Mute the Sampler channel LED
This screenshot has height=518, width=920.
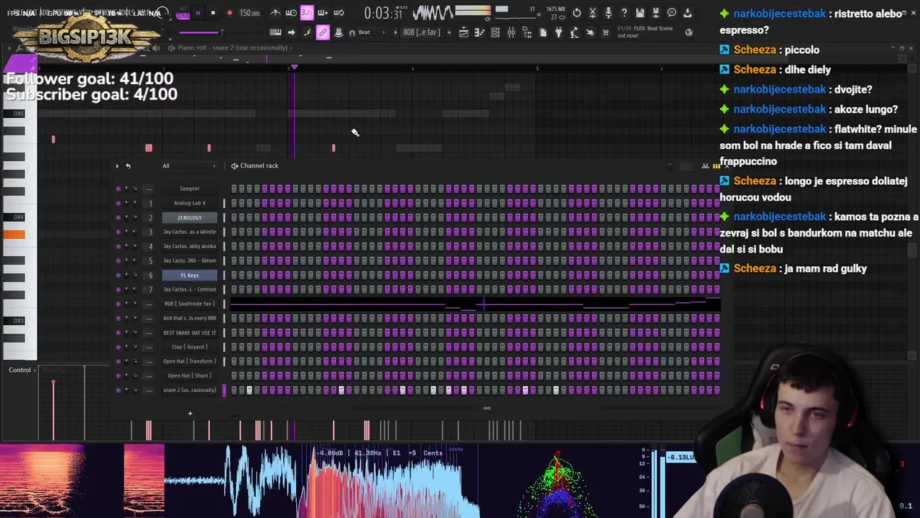click(118, 188)
